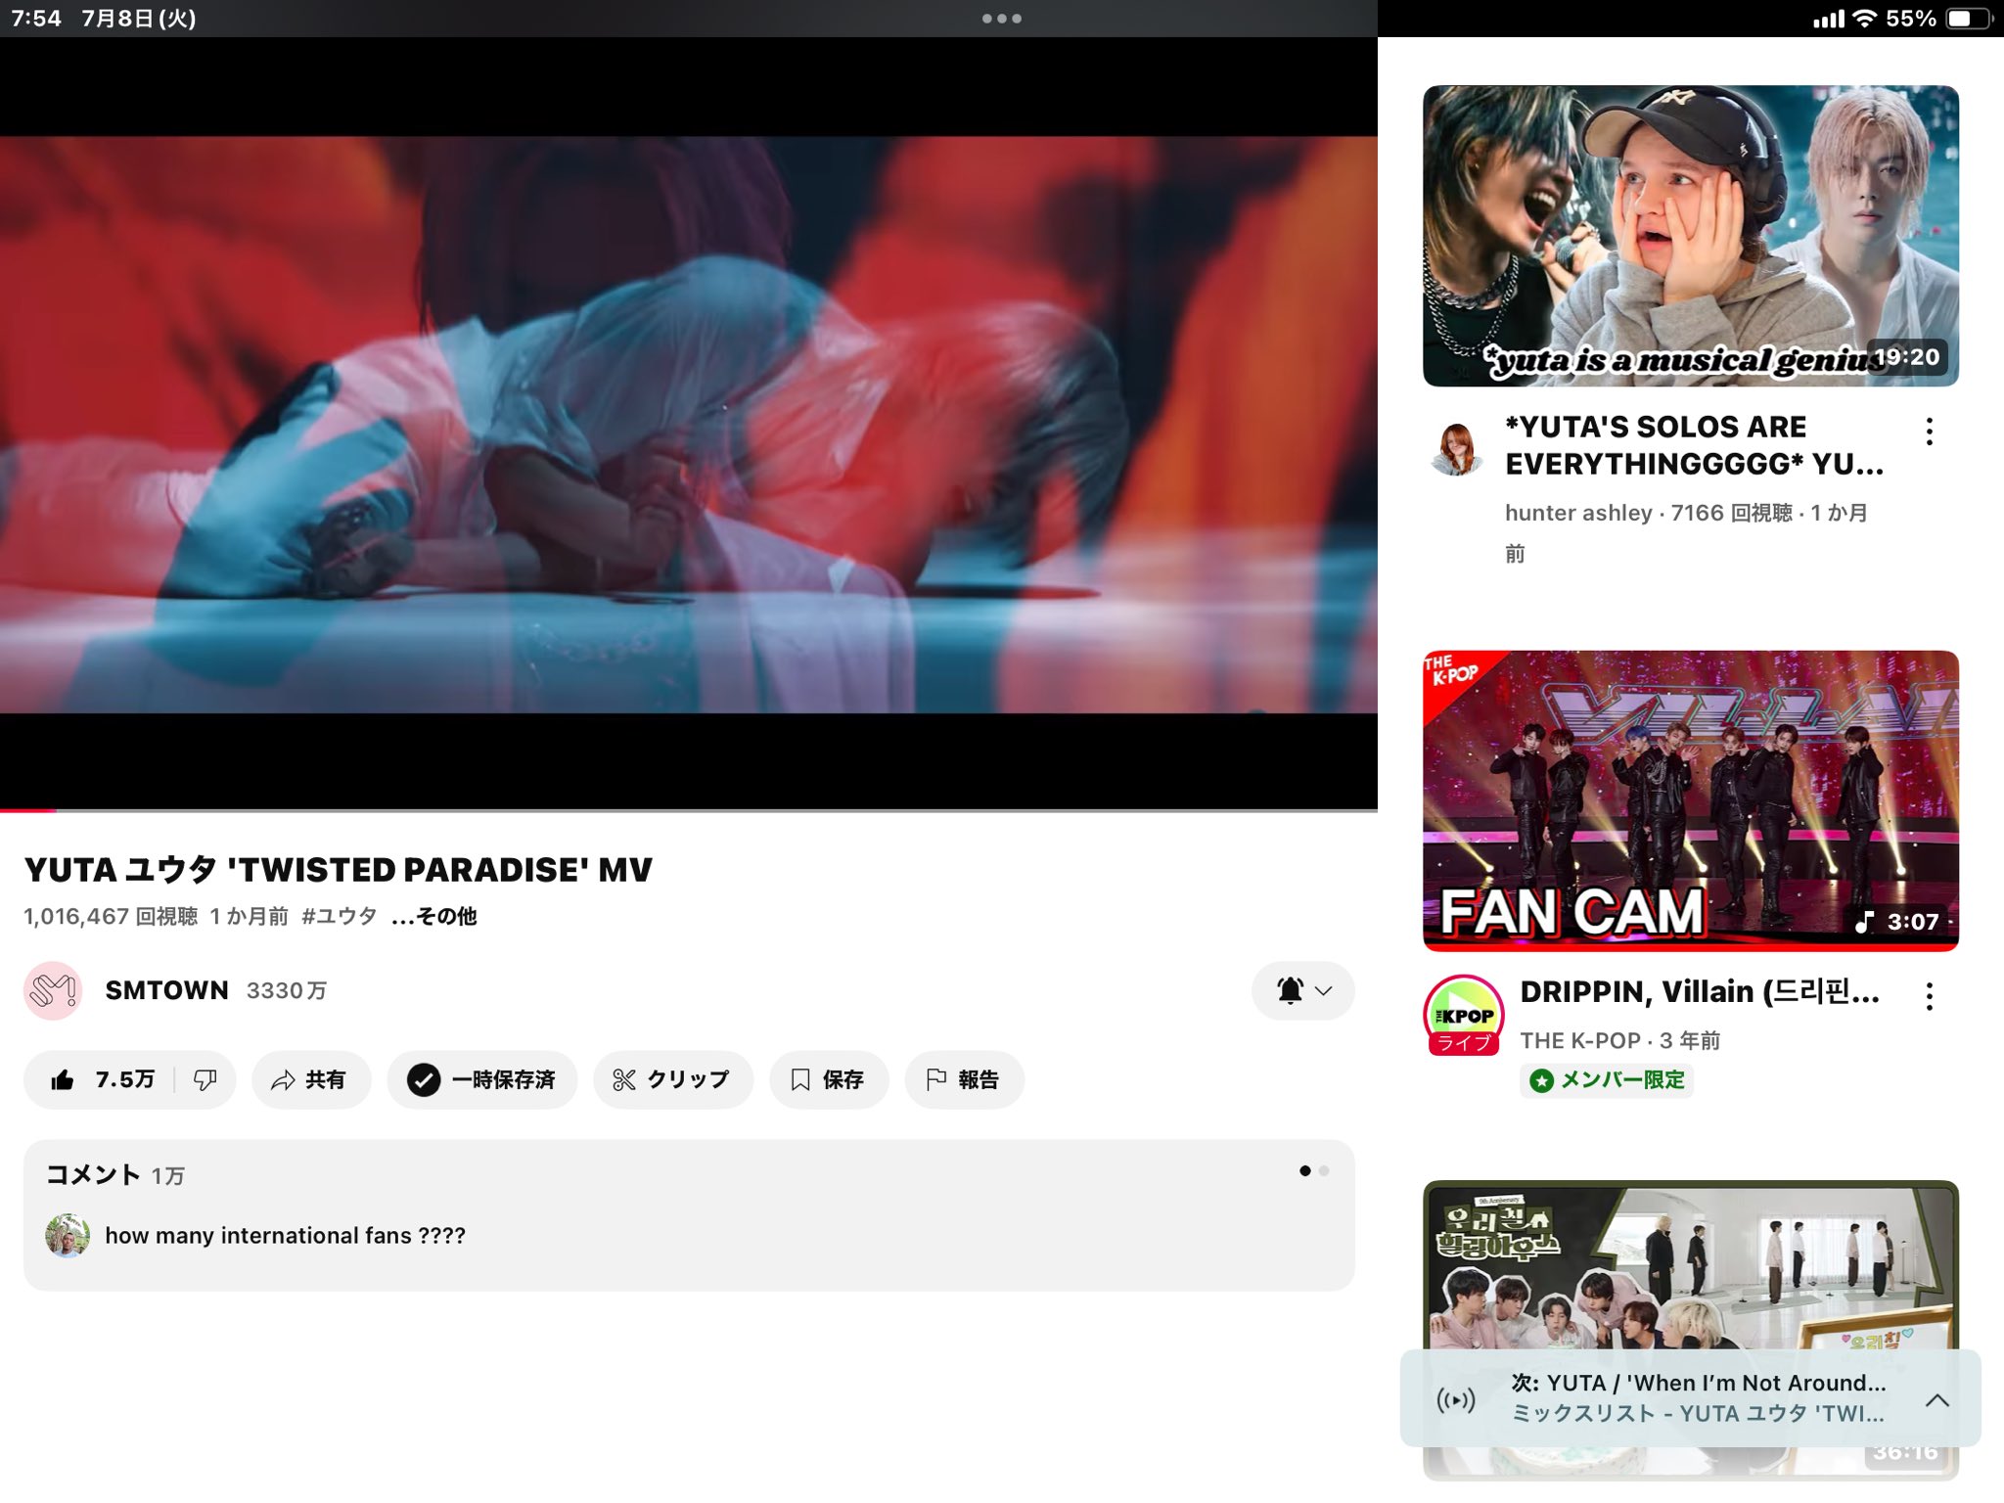Tap the battery status icon
This screenshot has width=2004, height=1503.
pos(1969,19)
